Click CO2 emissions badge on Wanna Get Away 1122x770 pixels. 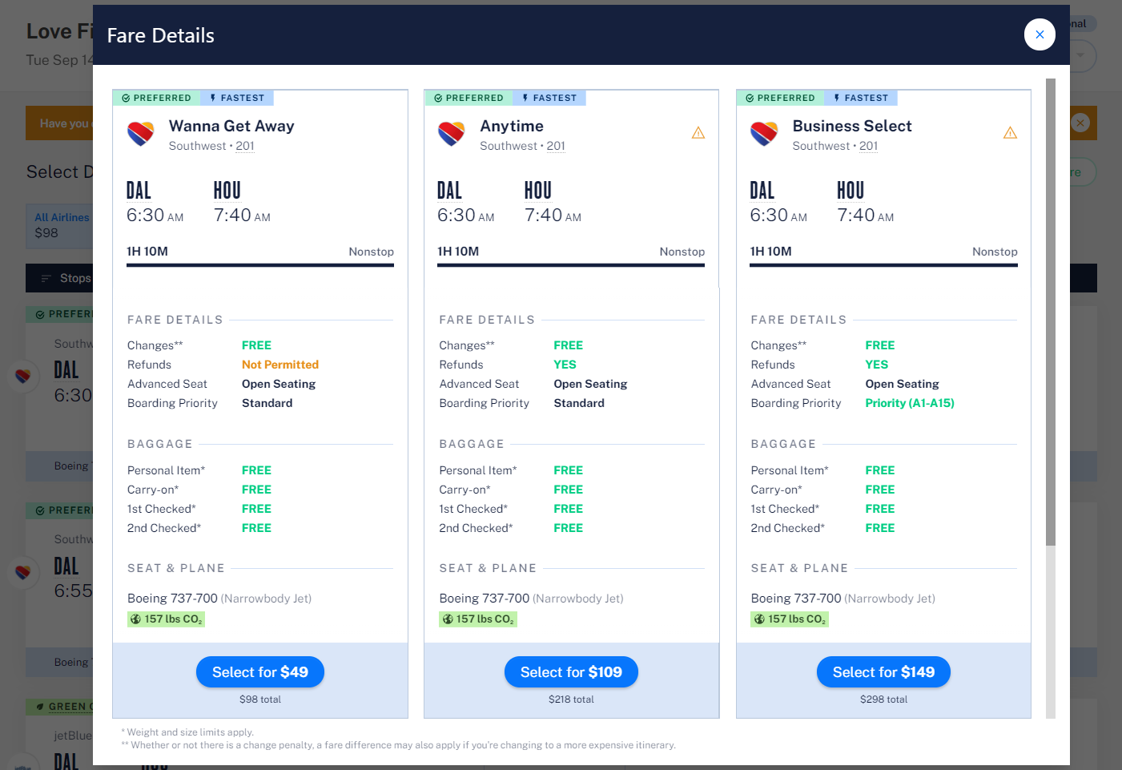[x=167, y=619]
